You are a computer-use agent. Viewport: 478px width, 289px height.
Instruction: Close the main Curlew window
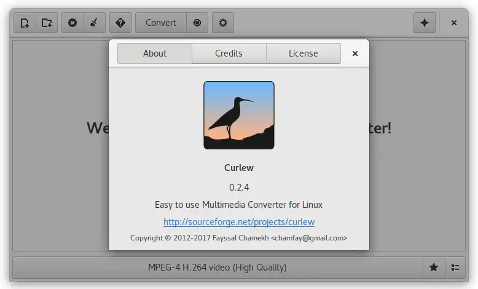point(454,23)
